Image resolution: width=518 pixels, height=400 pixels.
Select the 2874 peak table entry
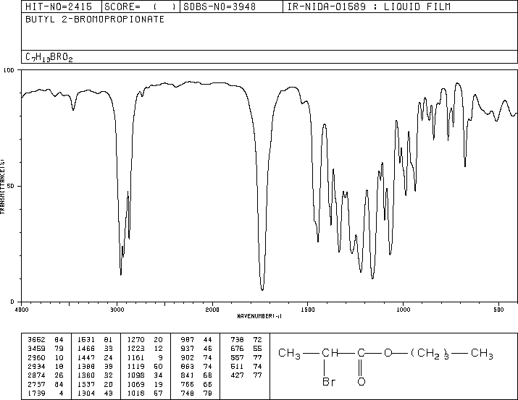45,375
